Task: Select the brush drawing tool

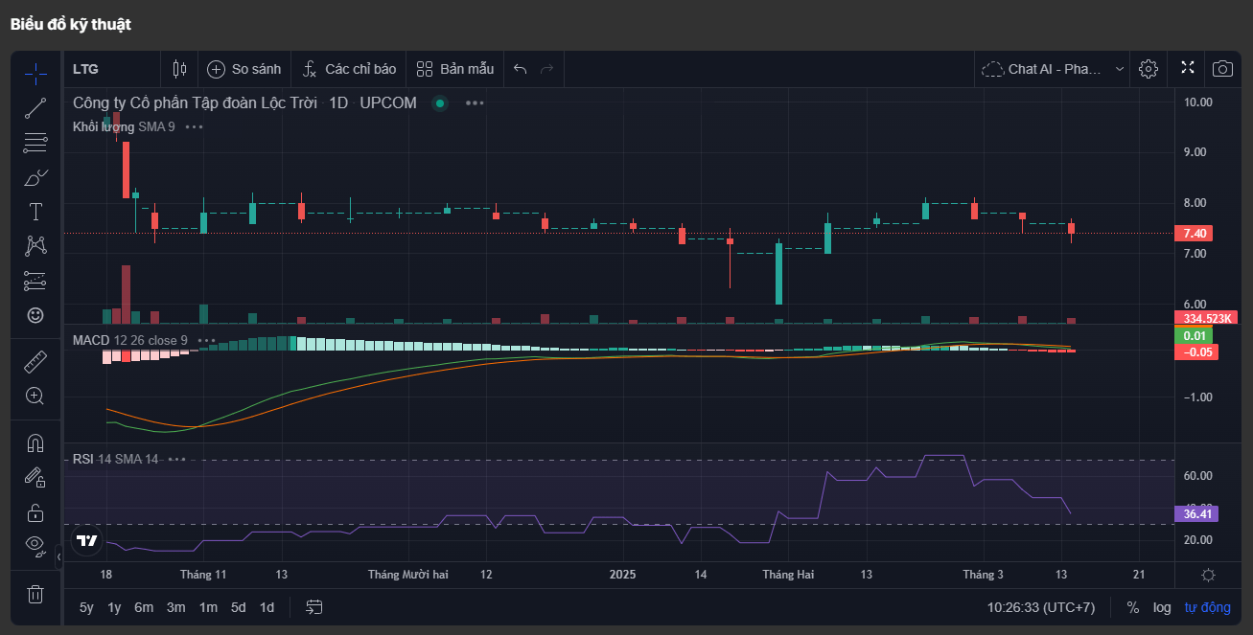Action: coord(35,178)
